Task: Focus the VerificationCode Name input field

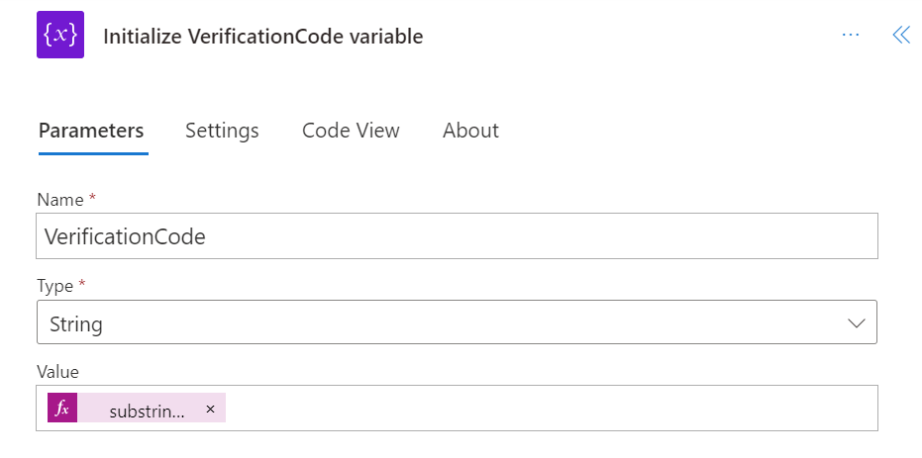Action: [x=457, y=236]
